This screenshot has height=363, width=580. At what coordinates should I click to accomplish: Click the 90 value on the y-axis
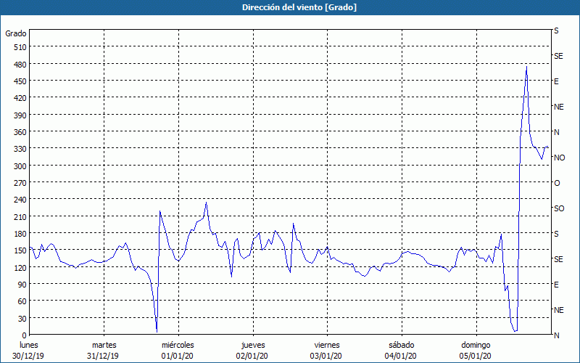point(22,285)
